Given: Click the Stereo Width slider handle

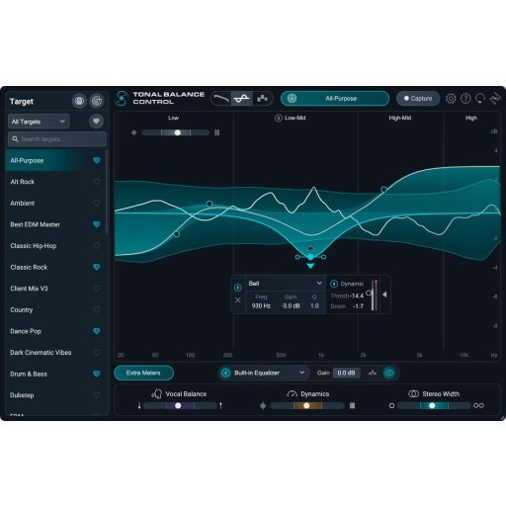Looking at the screenshot, I should tap(432, 405).
